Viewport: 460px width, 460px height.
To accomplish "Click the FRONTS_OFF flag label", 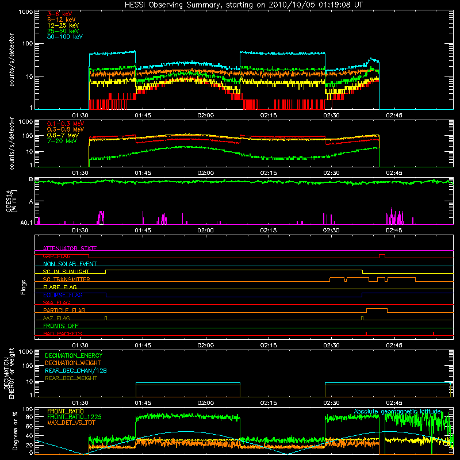I will pos(61,326).
